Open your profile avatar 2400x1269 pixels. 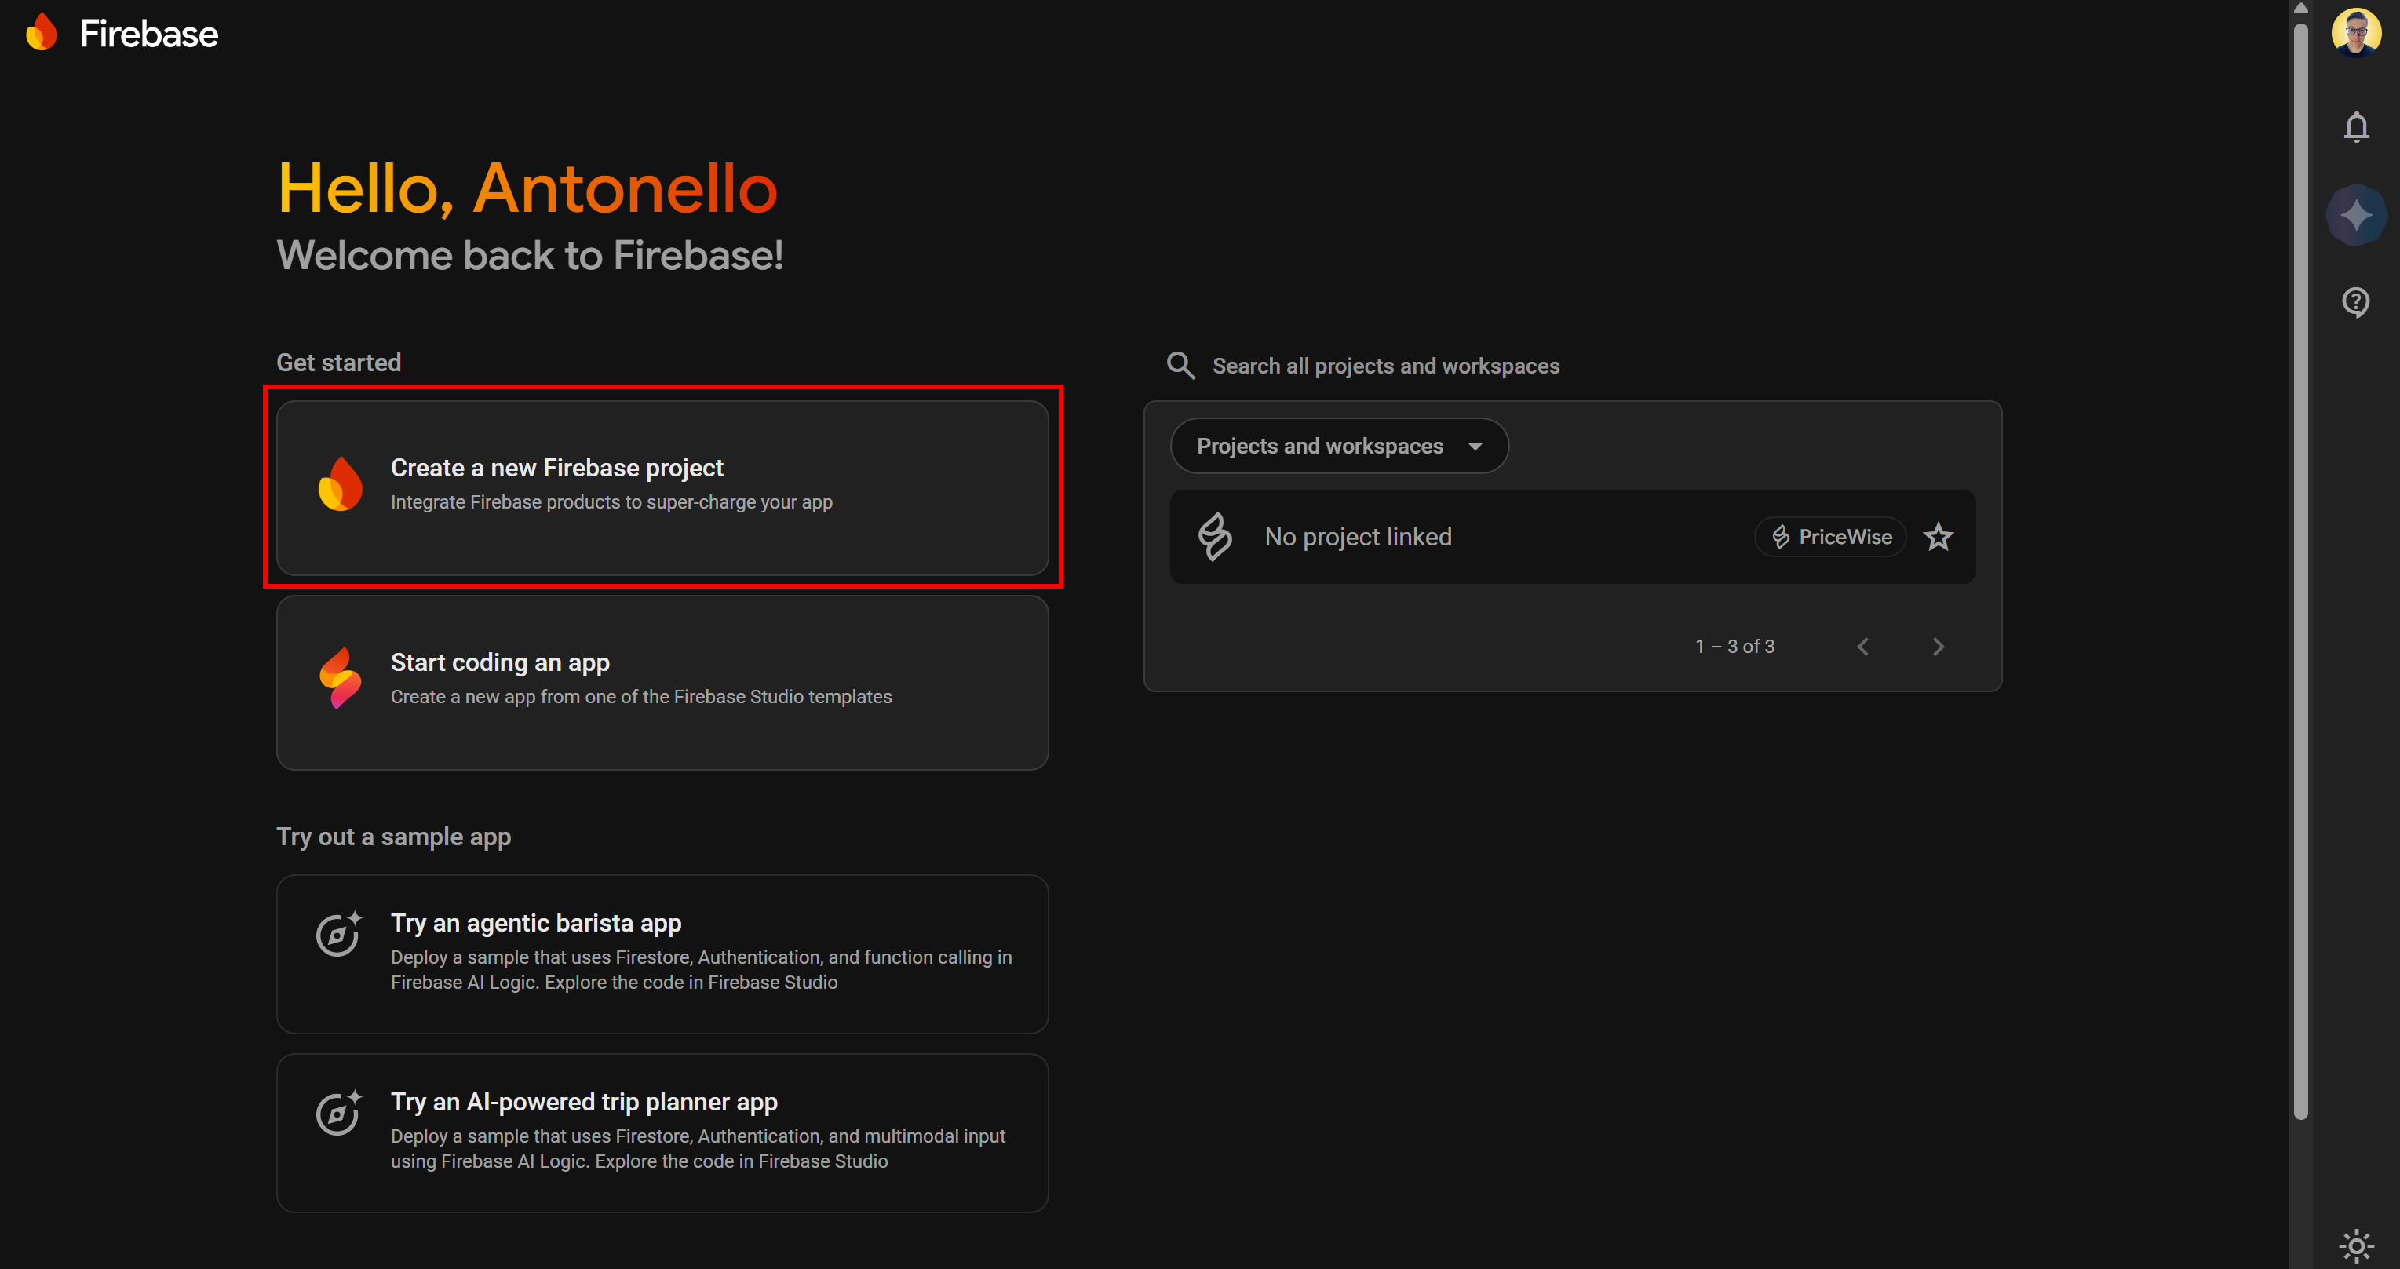[2355, 34]
